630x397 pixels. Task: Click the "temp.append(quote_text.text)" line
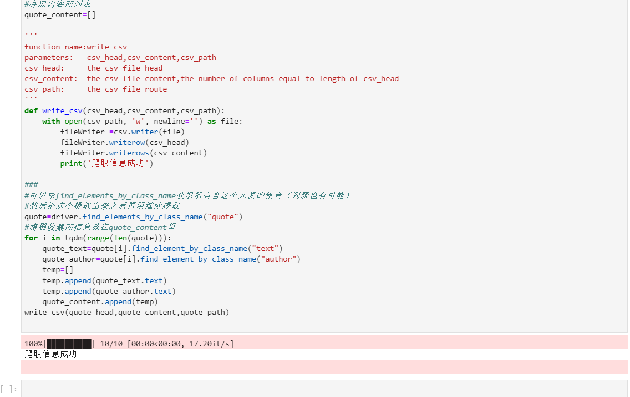pos(104,281)
